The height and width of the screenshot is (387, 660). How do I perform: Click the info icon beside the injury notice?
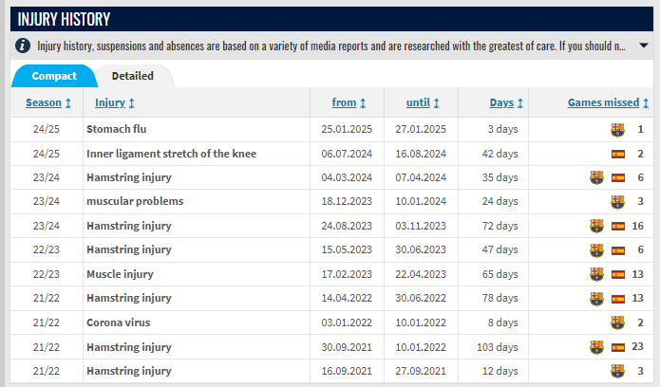tap(22, 46)
